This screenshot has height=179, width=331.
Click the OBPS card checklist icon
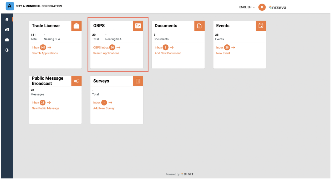click(x=138, y=26)
